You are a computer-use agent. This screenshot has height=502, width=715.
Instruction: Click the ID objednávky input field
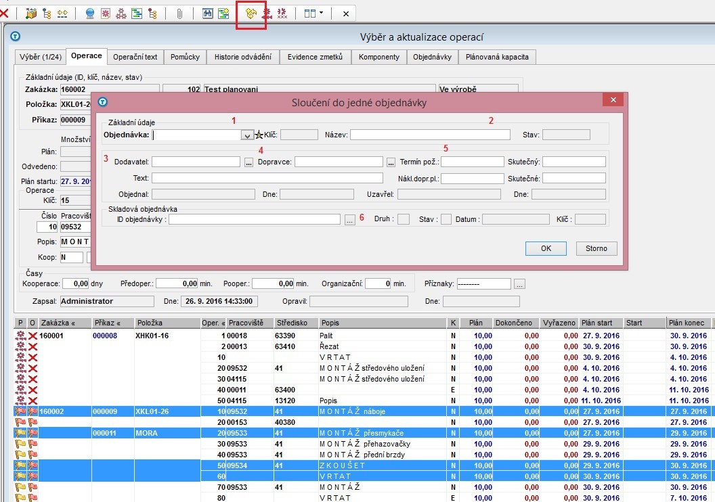pos(255,219)
